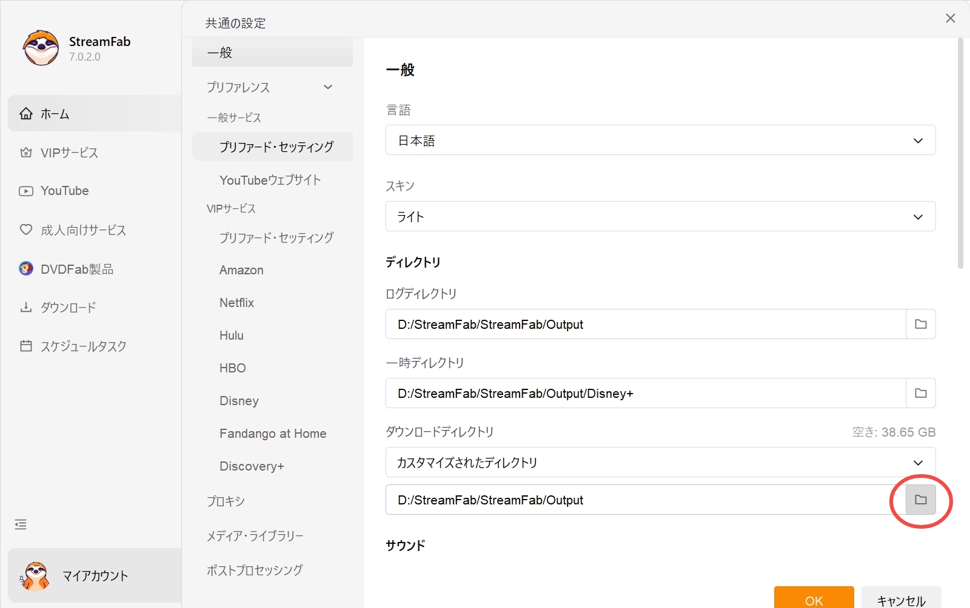
Task: Open マイアカウント at sidebar bottom
Action: pos(95,576)
